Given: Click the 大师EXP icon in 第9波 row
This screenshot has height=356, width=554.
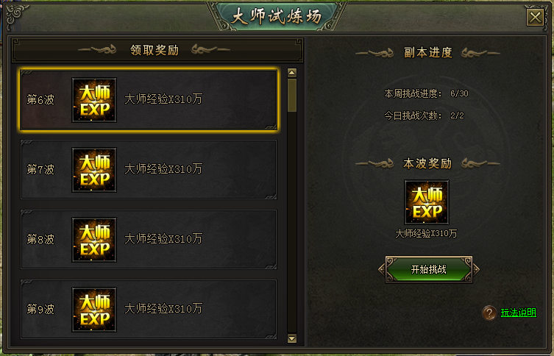Looking at the screenshot, I should click(x=94, y=310).
